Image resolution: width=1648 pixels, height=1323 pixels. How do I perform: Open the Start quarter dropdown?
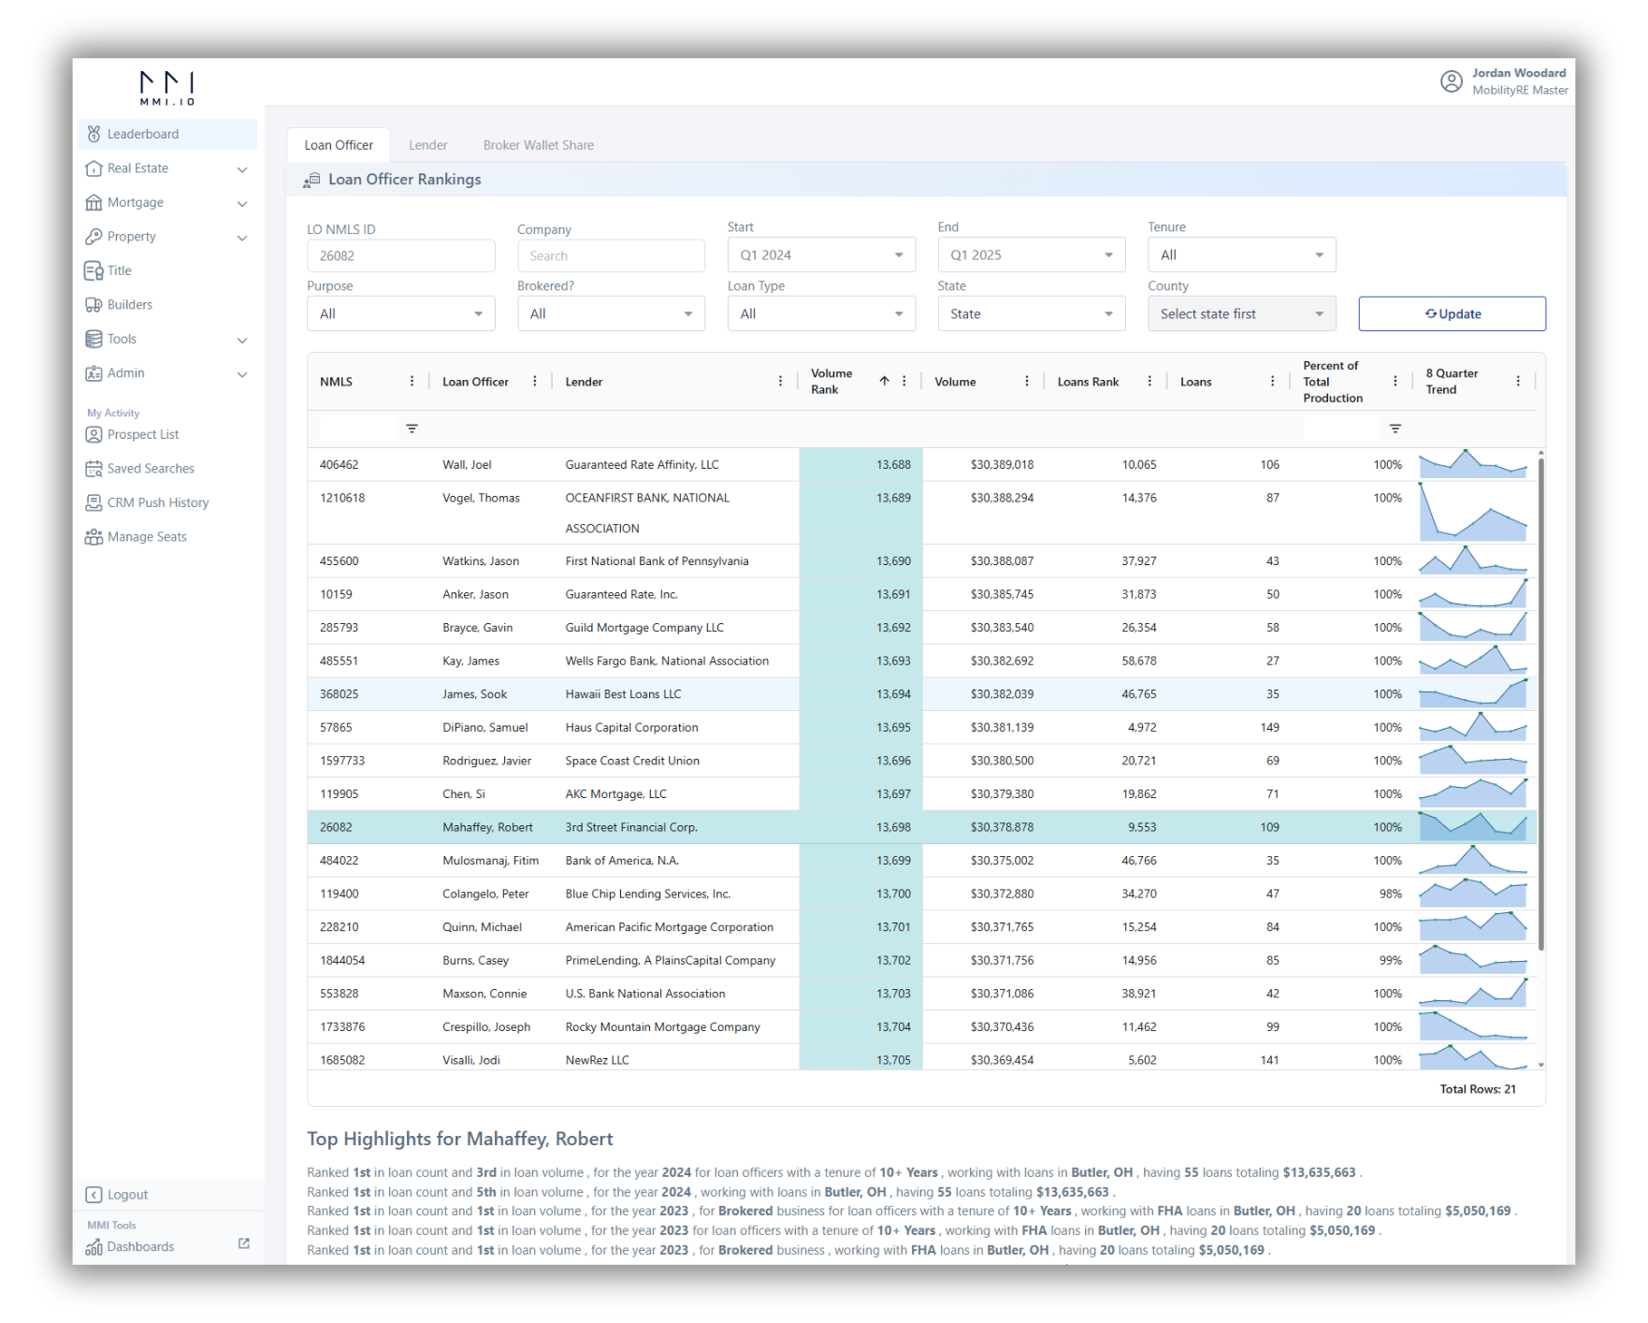821,254
